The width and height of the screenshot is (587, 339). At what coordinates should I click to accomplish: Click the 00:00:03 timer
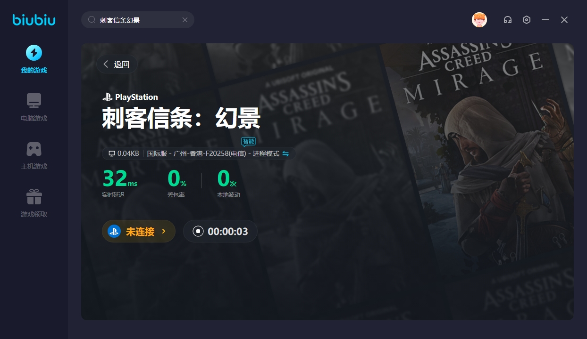pos(228,232)
